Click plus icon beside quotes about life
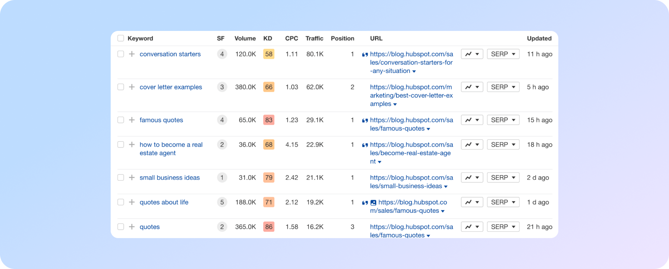The height and width of the screenshot is (269, 669). pyautogui.click(x=132, y=202)
